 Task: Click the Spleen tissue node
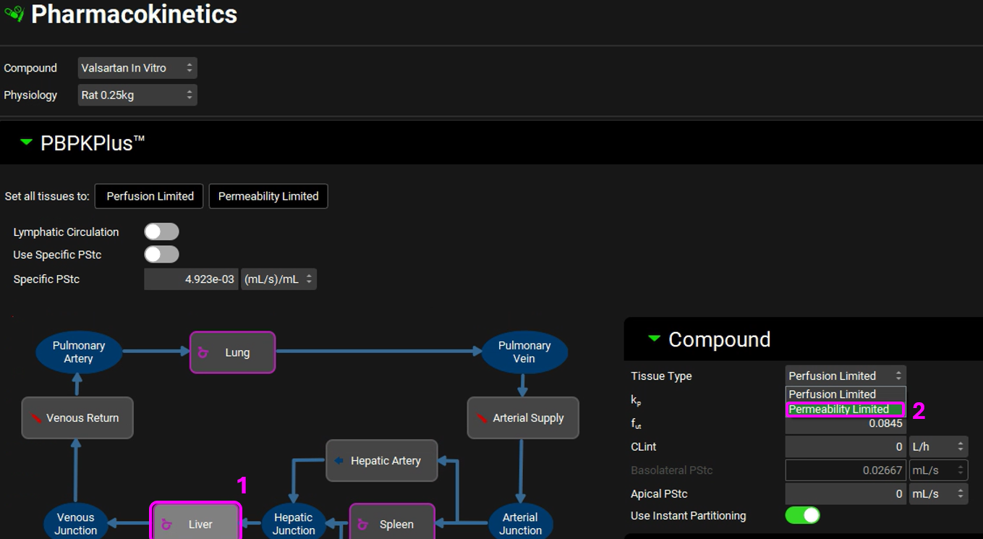pyautogui.click(x=392, y=523)
